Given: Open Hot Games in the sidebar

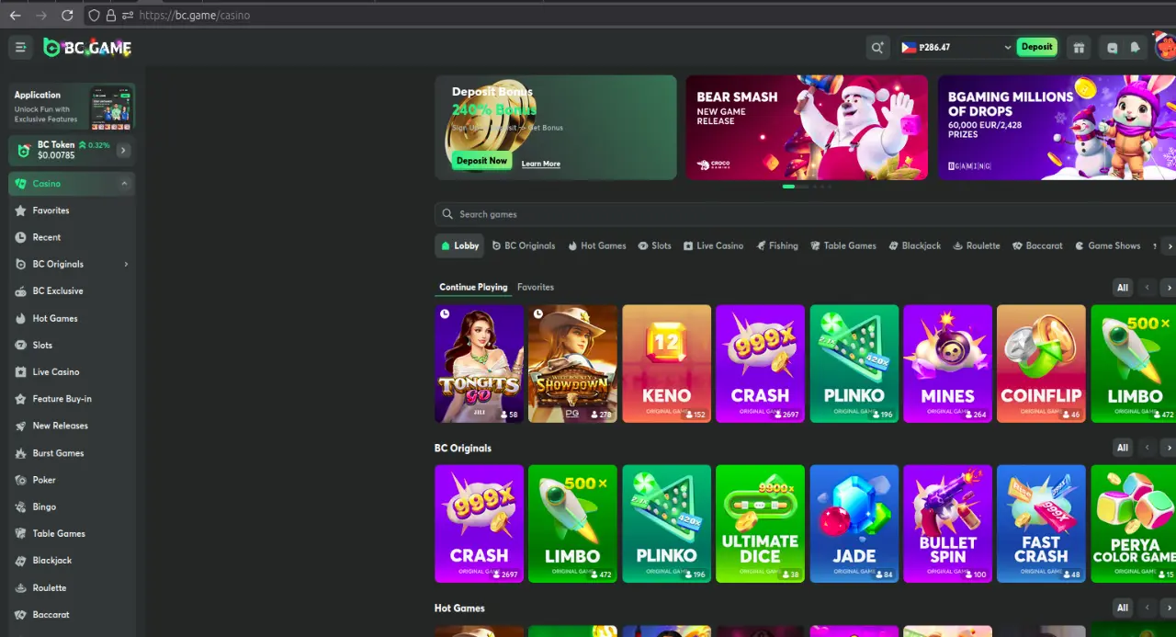Looking at the screenshot, I should (72, 318).
